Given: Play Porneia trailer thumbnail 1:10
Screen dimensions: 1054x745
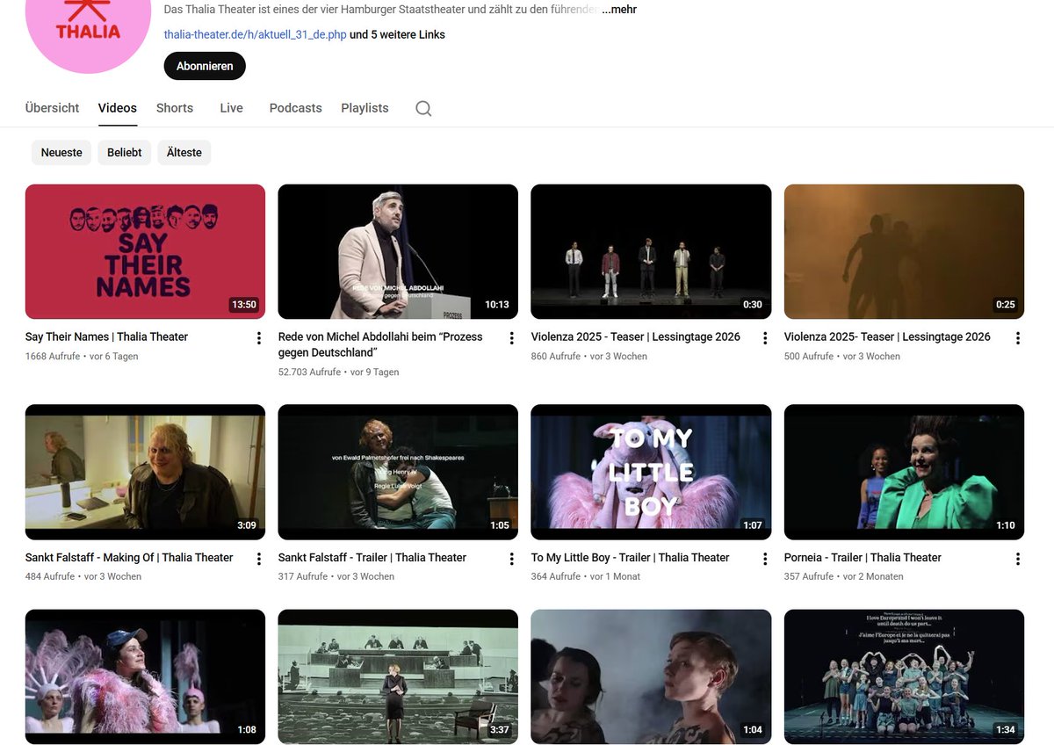Looking at the screenshot, I should point(904,472).
